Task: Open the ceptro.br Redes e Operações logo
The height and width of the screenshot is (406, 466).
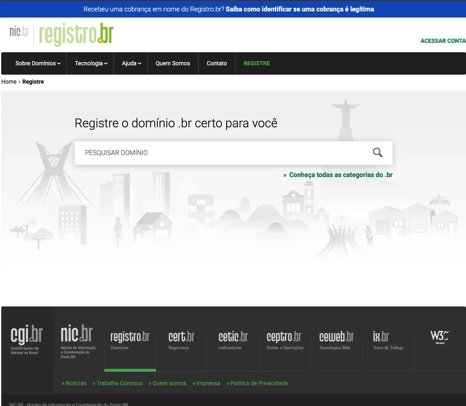Action: point(285,340)
